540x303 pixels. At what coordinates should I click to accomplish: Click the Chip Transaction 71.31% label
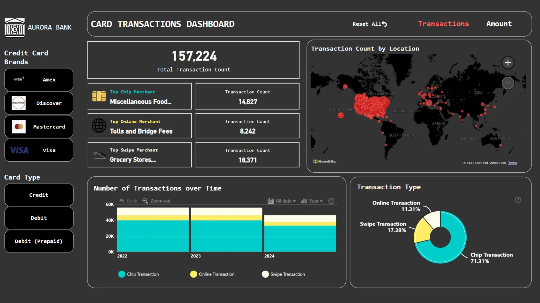492,258
